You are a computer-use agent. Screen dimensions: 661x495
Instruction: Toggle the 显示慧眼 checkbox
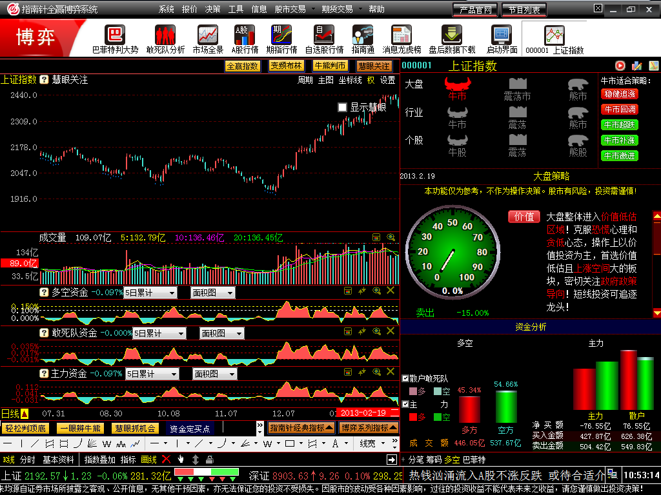342,108
